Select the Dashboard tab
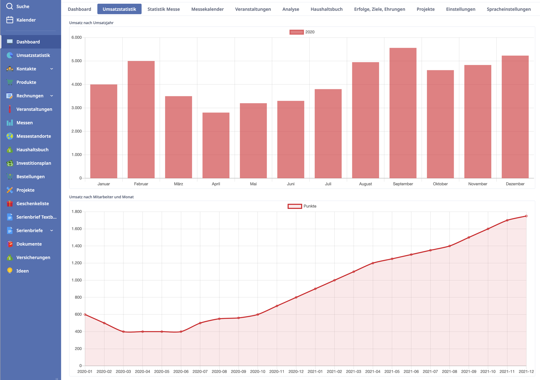This screenshot has height=380, width=540. click(x=80, y=9)
